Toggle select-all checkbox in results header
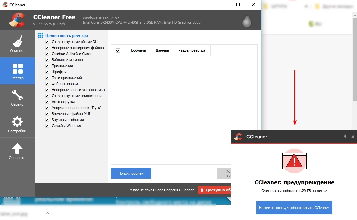The width and height of the screenshot is (357, 220). (x=118, y=50)
